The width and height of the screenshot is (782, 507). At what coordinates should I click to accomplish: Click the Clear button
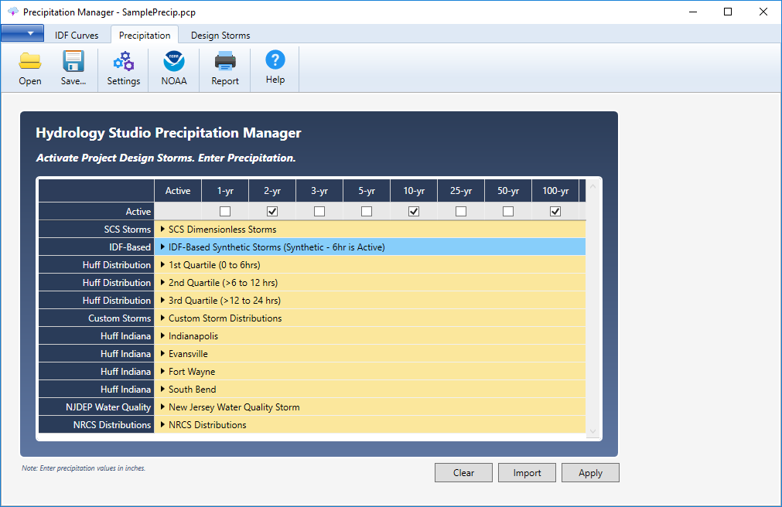pyautogui.click(x=463, y=472)
